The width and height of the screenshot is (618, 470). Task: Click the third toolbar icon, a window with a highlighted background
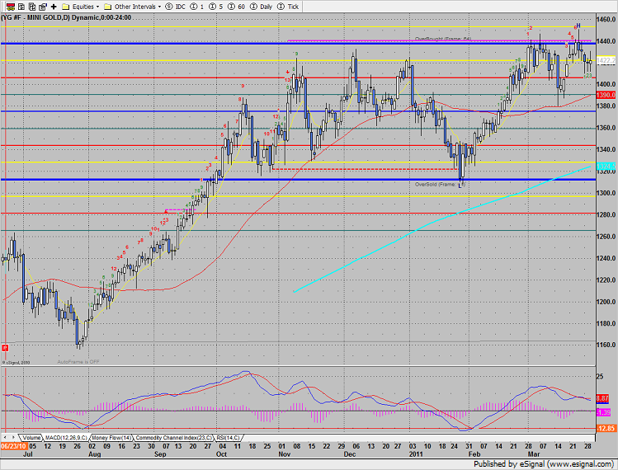(32, 7)
